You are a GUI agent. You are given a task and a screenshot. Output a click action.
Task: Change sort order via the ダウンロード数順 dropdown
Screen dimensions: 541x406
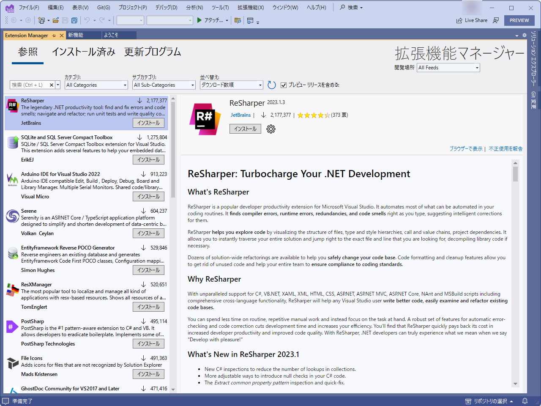tap(231, 85)
